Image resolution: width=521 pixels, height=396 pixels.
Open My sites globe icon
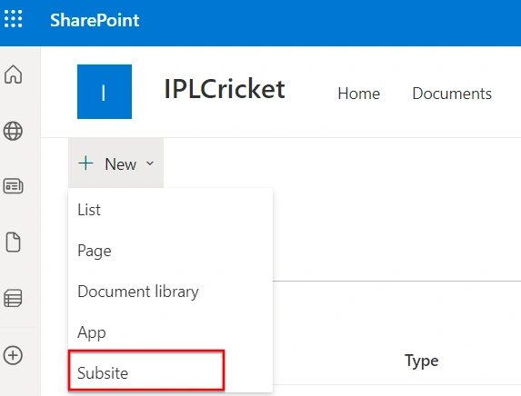tap(14, 131)
